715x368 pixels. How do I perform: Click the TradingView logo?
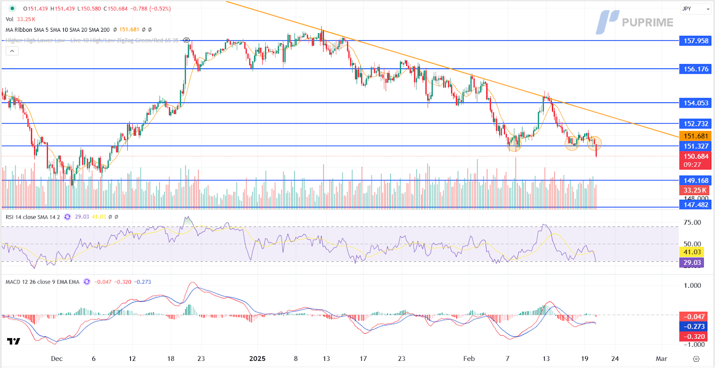(x=13, y=342)
